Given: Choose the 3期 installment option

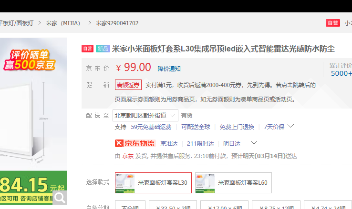Looking at the screenshot, I should tap(173, 205).
